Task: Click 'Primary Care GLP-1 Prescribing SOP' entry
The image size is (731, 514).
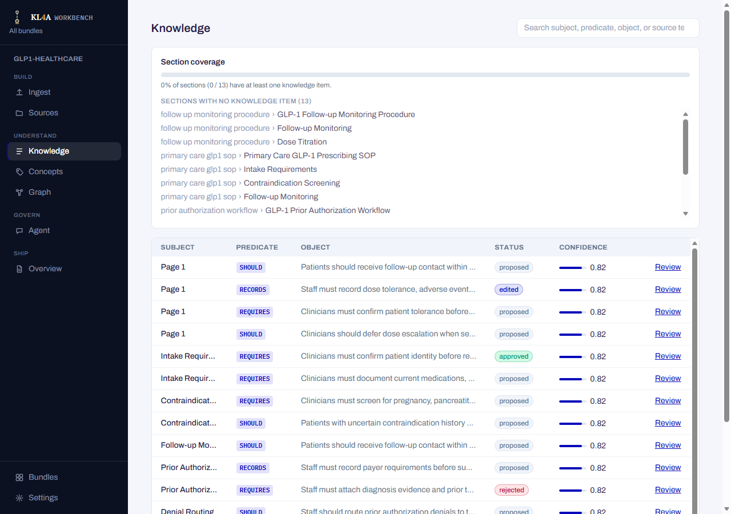Action: coord(310,155)
